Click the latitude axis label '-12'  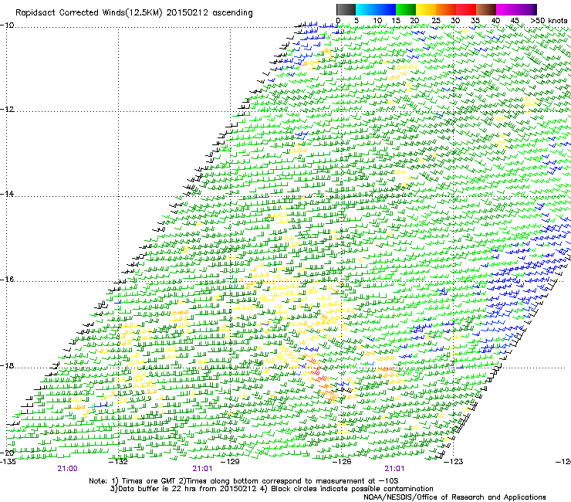[7, 110]
